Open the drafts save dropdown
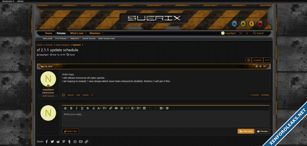 coord(162,108)
